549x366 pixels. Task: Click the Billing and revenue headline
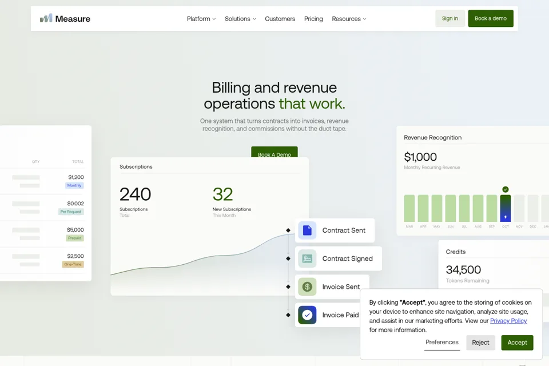pyautogui.click(x=274, y=96)
